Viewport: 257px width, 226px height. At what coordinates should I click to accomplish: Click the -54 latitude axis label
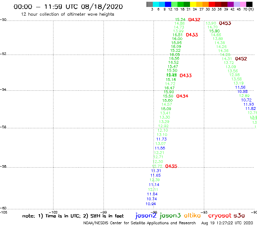coord(3,89)
